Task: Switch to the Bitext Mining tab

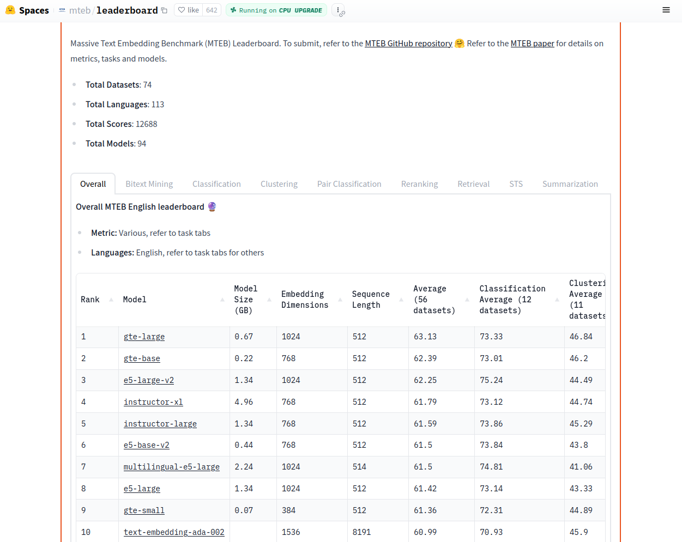Action: (x=149, y=184)
